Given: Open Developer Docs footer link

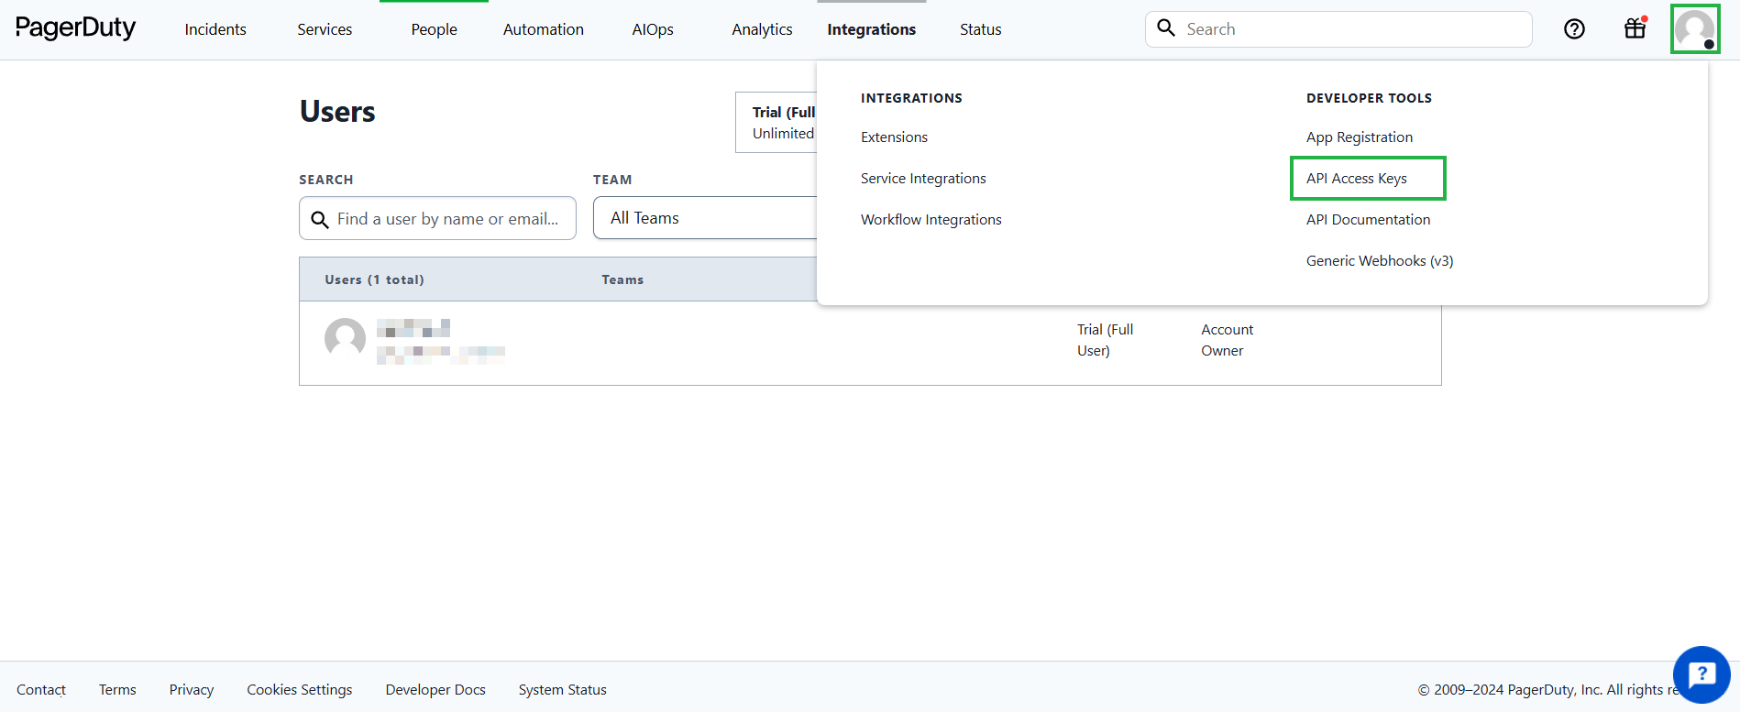Looking at the screenshot, I should pos(435,690).
